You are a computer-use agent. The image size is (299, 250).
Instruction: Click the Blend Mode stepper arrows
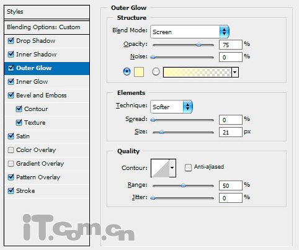click(224, 32)
